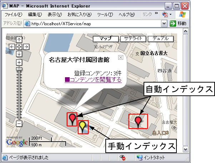The height and width of the screenshot is (163, 215).
Task: Click the 移動 go button
Action: (x=178, y=23)
